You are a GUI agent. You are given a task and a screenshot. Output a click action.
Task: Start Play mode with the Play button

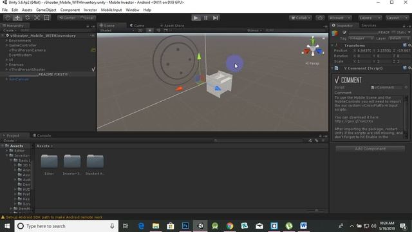coord(196,18)
